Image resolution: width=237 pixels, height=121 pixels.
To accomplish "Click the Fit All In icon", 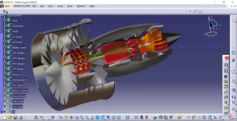I will click(x=66, y=118).
